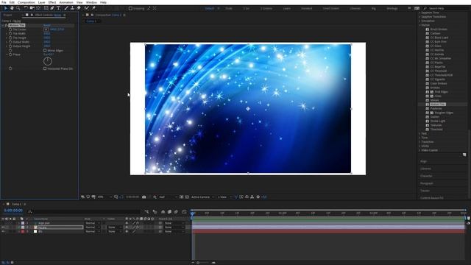This screenshot has height=265, width=471.
Task: Toggle transparency grid in viewer
Action: [187, 197]
